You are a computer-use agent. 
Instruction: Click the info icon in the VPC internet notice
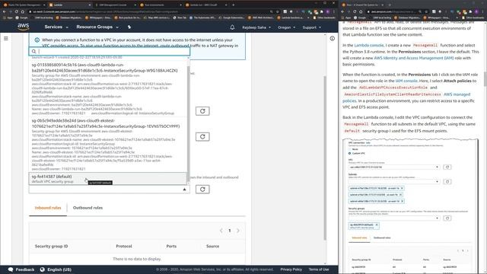tap(37, 40)
